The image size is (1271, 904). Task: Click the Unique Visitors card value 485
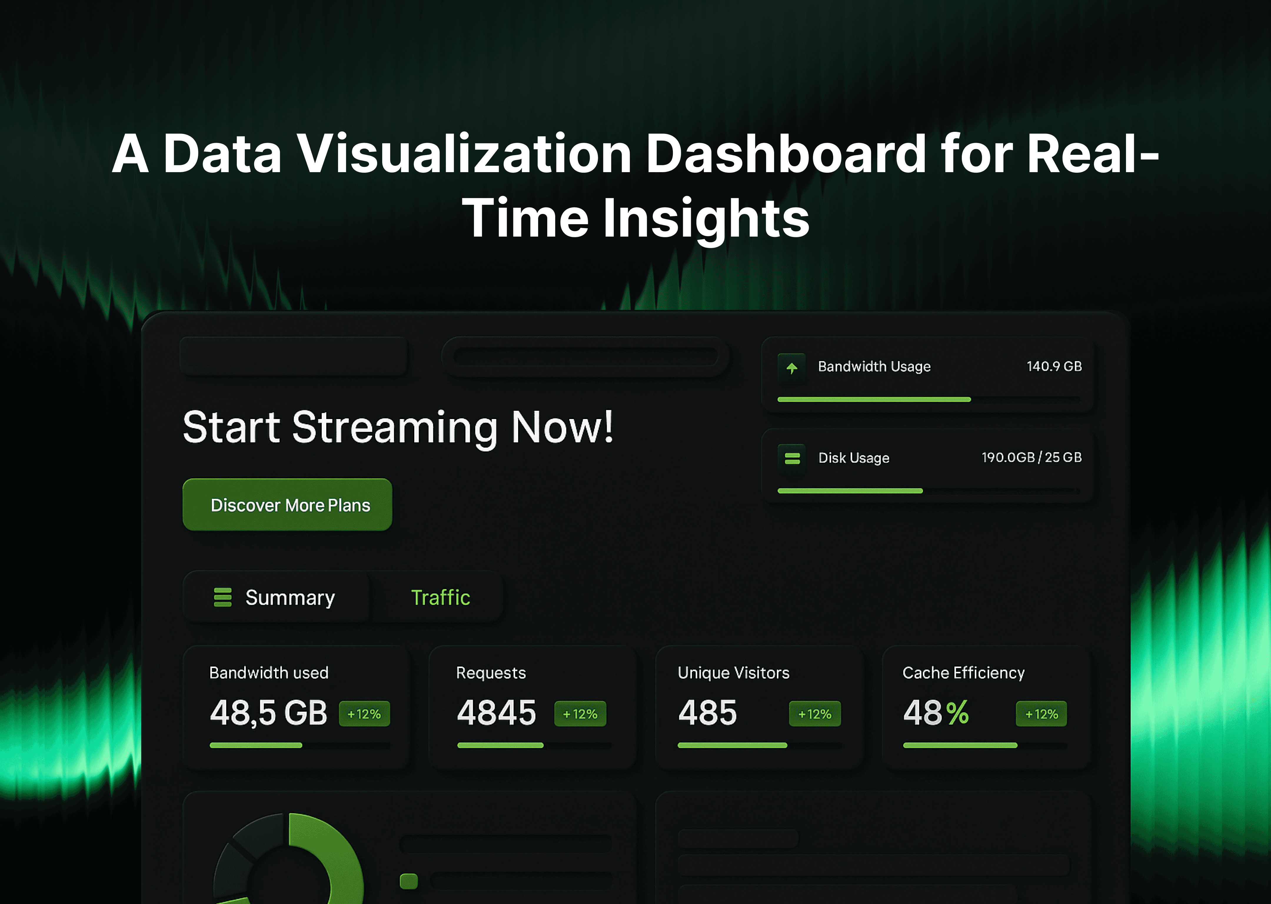[707, 712]
